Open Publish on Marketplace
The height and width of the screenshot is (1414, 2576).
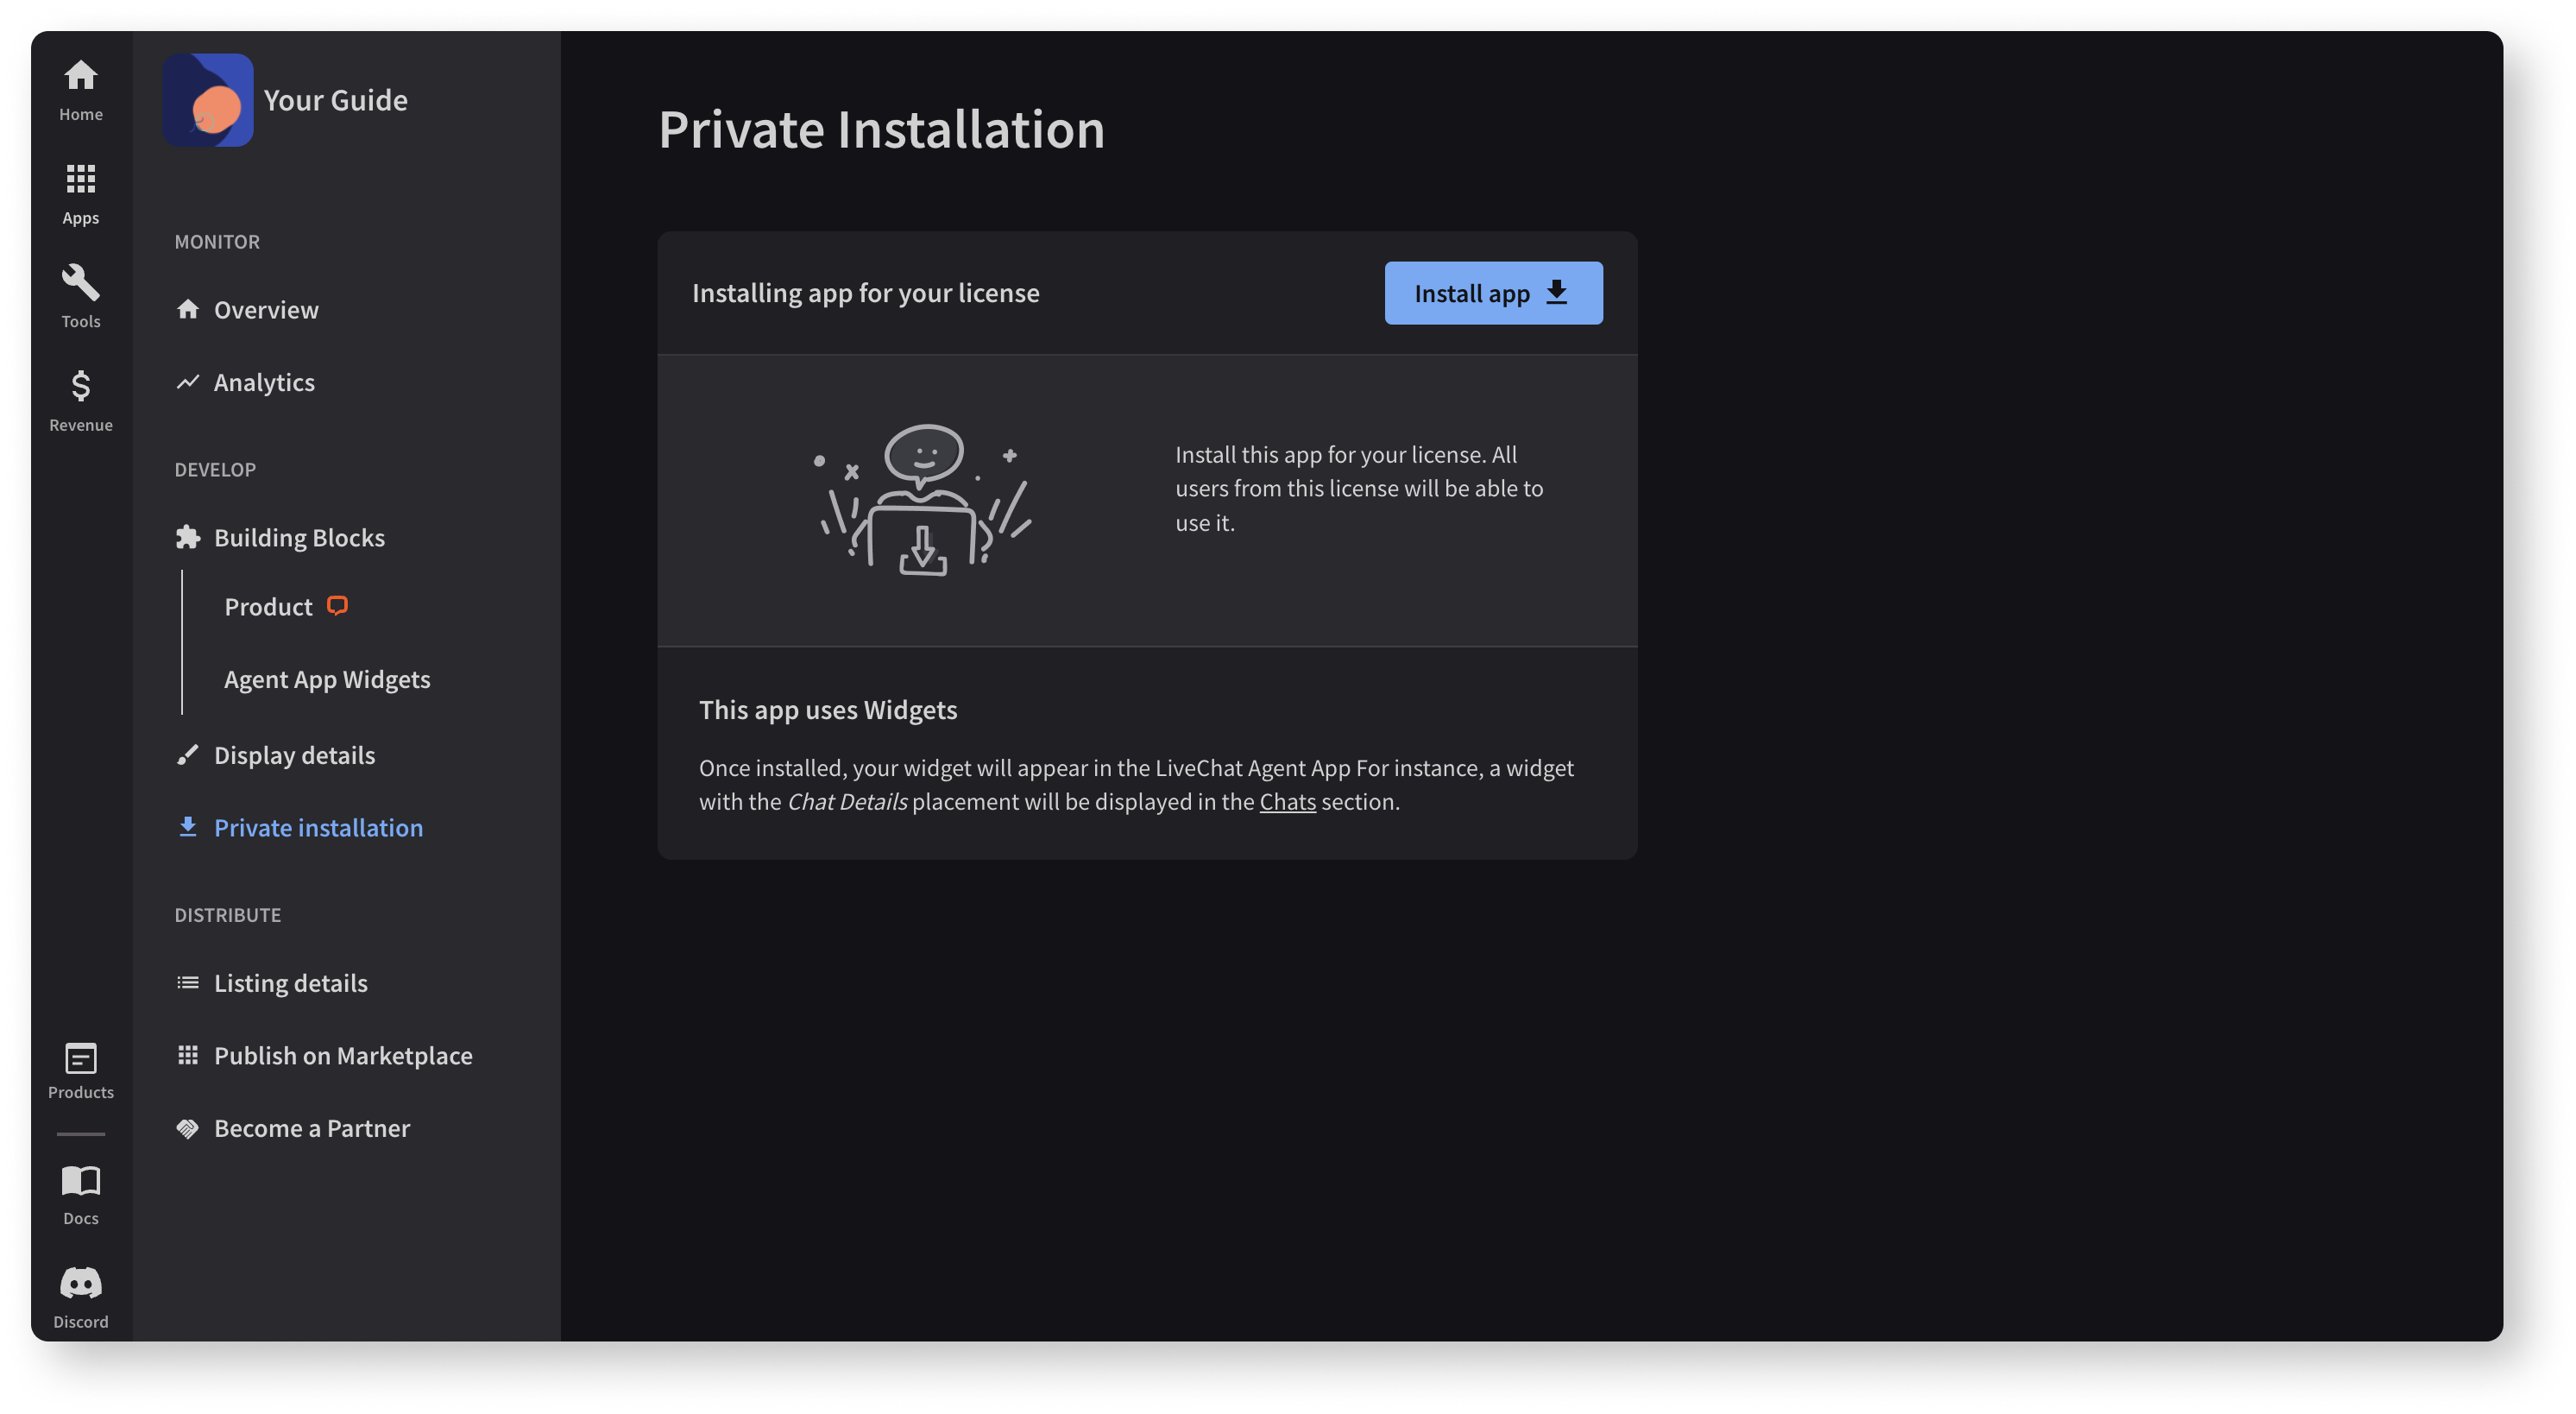(x=343, y=1054)
